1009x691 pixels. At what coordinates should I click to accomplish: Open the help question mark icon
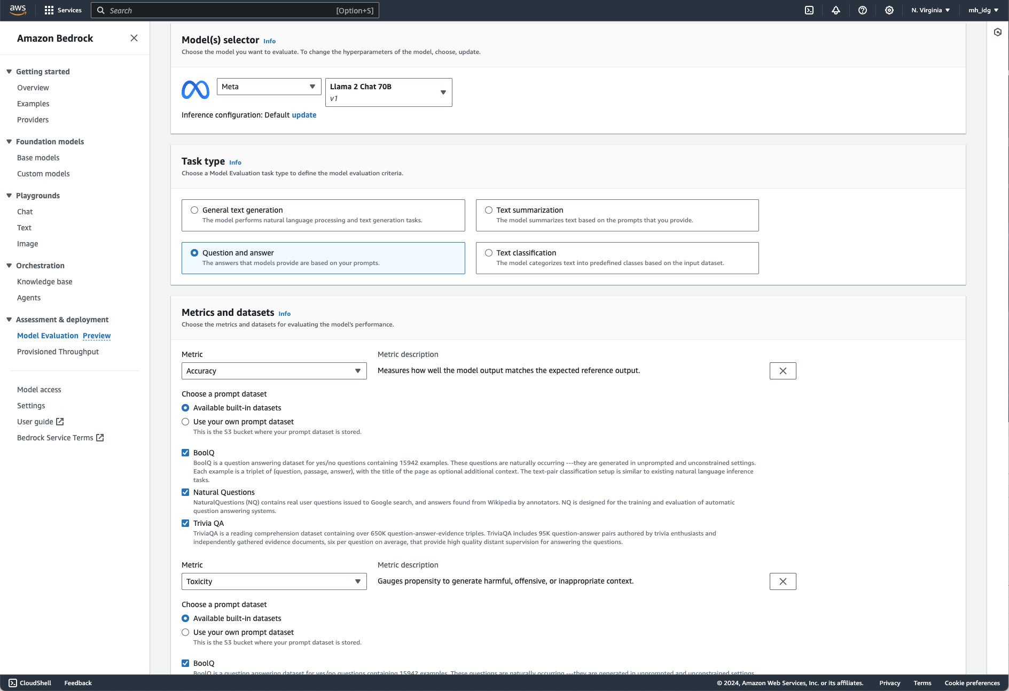tap(863, 10)
